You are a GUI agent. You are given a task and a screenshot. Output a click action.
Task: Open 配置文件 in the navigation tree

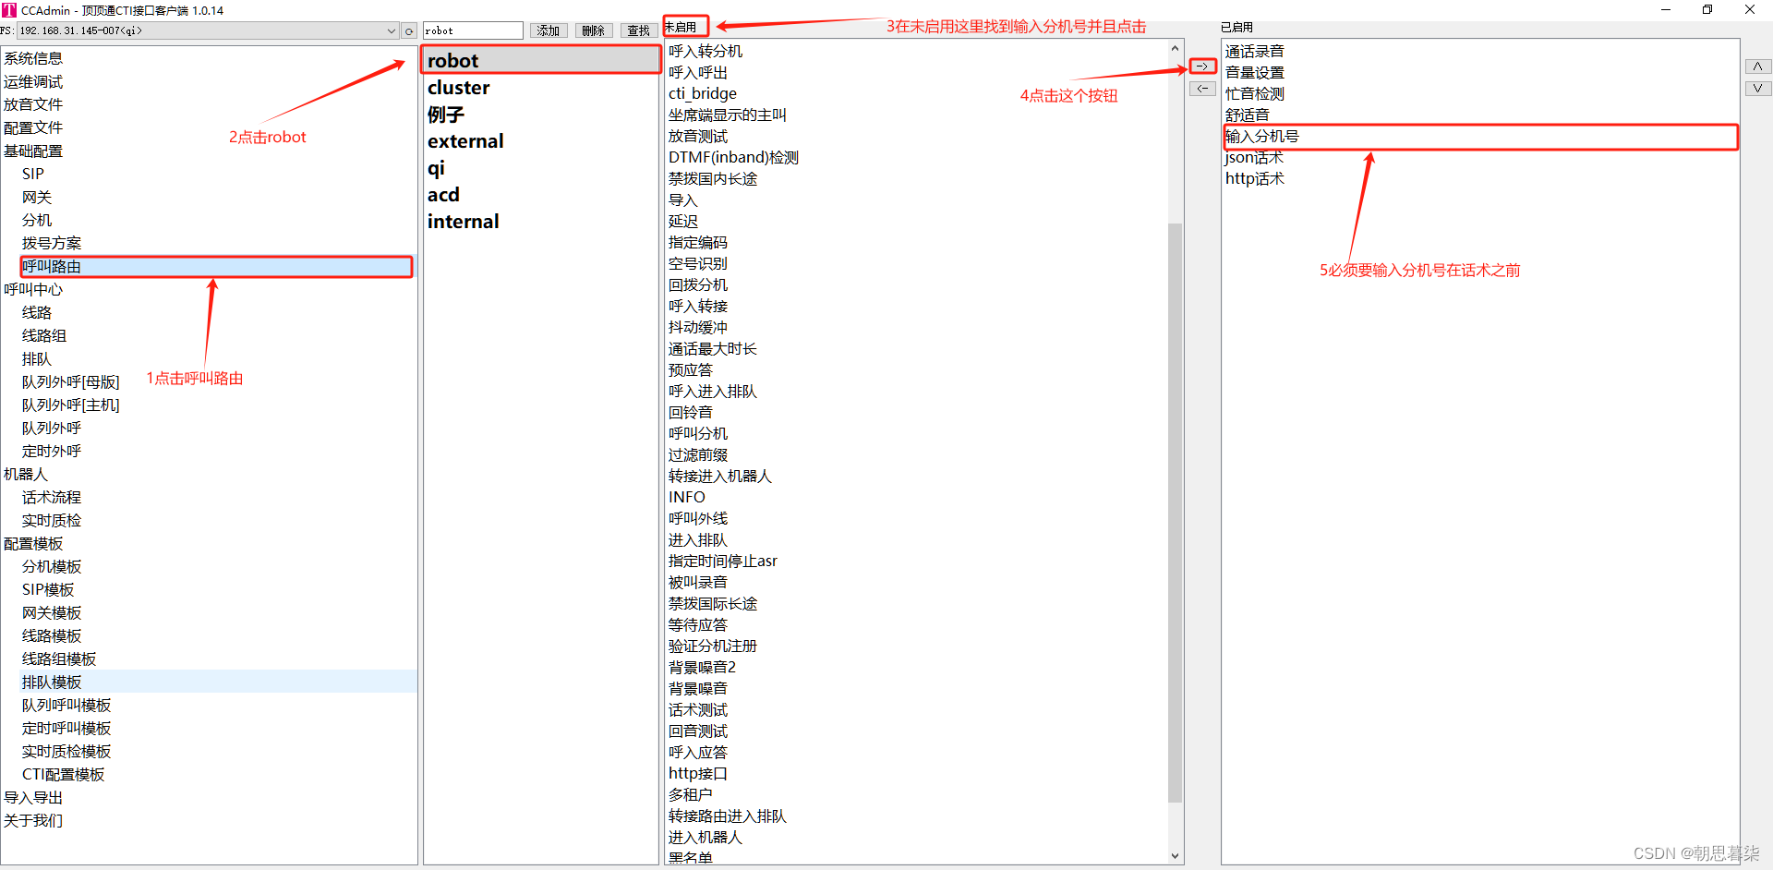tap(33, 127)
